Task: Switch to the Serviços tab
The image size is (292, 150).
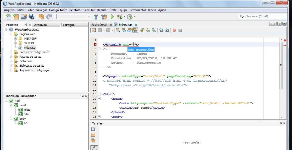Action: (69, 25)
